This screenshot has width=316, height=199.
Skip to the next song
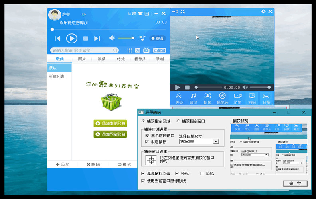coord(97,38)
